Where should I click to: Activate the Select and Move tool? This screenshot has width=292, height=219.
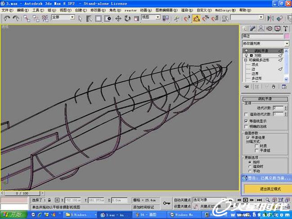click(x=118, y=18)
